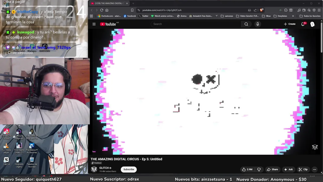323x182 pixels.
Task: Open Five Hearts Under One desktop shortcut
Action: tap(19, 148)
